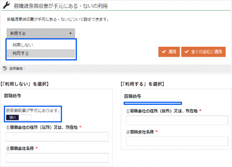Click left 前職会社の住所 input field

(x=57, y=137)
